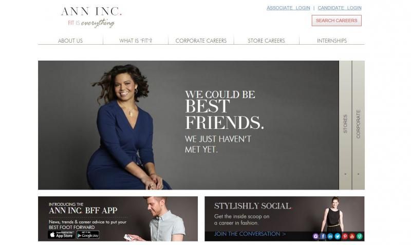Screen dimensions: 411x245
Task: Open the ABOUT US menu item
Action: pyautogui.click(x=70, y=41)
